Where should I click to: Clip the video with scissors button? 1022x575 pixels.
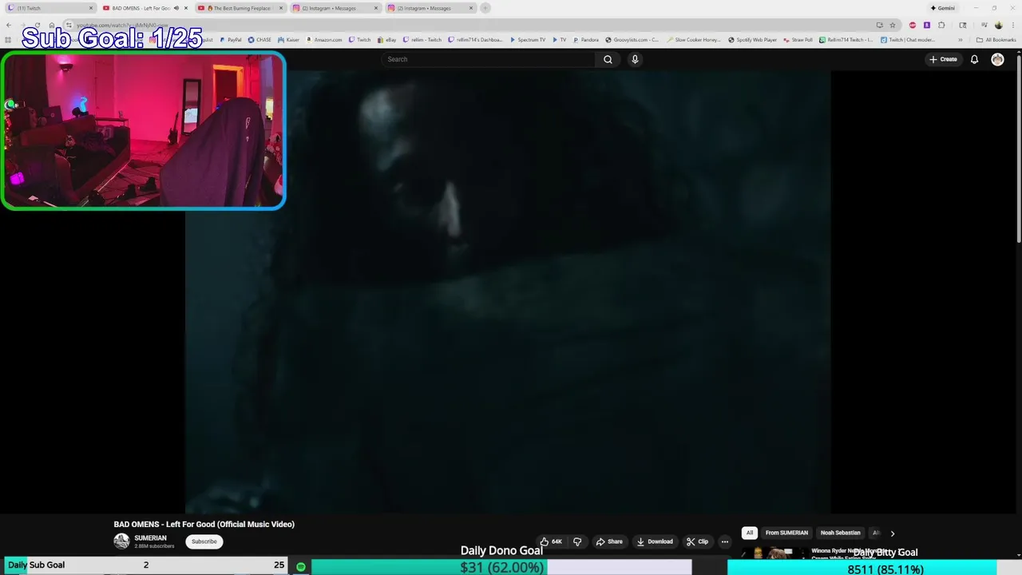coord(698,541)
